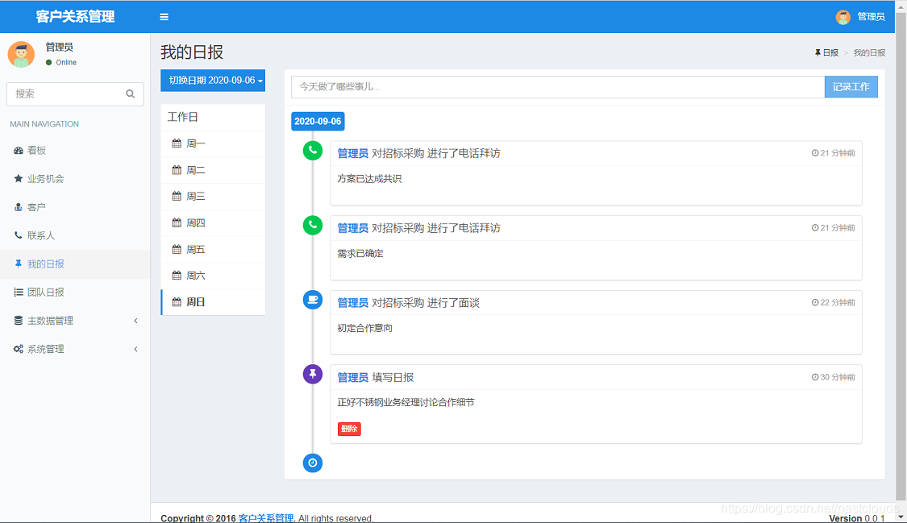The width and height of the screenshot is (907, 523).
Task: Click the database icon beside 主数据管理
Action: [x=19, y=321]
